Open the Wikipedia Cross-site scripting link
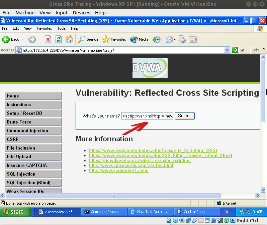 pos(140,161)
